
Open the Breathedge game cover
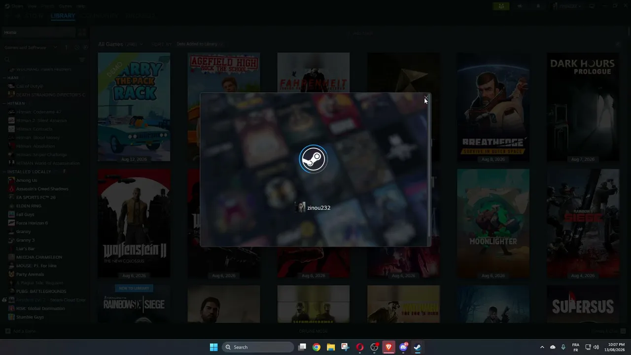point(493,107)
